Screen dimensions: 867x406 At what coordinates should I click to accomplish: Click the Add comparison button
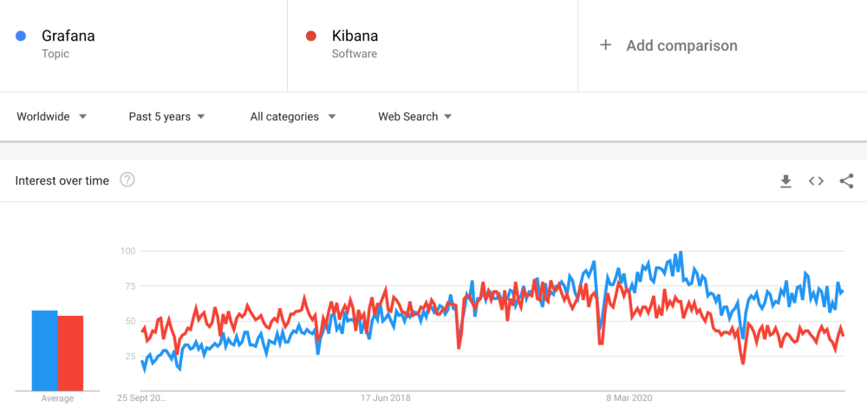pyautogui.click(x=681, y=45)
